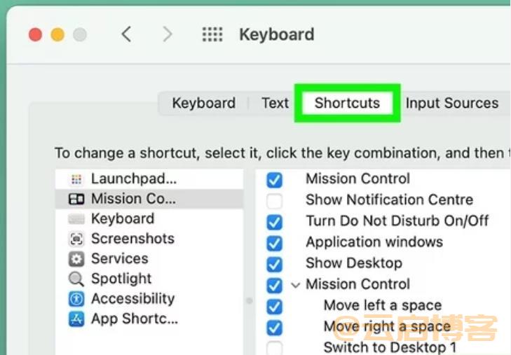Click the Keyboard category icon

76,219
